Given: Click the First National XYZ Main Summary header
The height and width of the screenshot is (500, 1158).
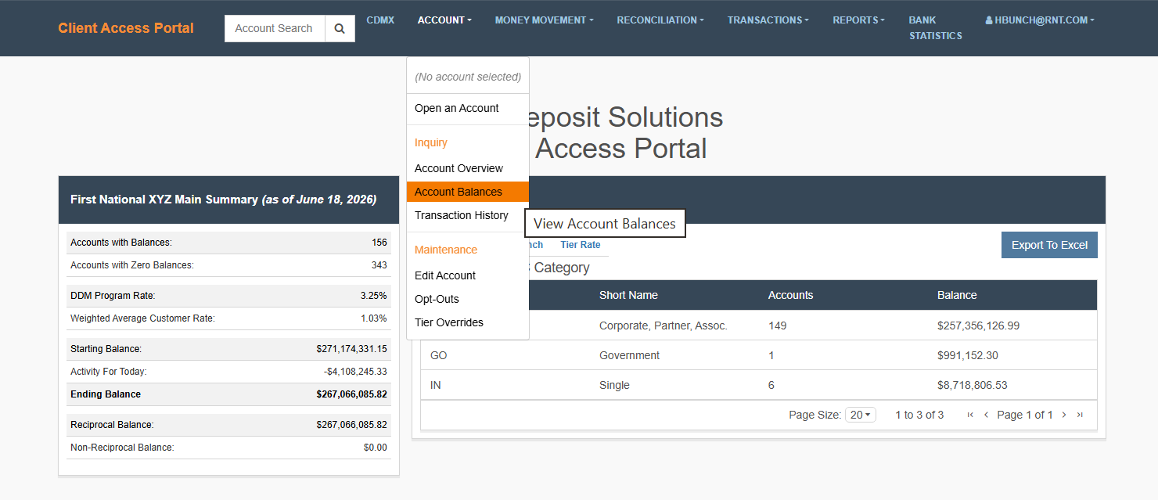Looking at the screenshot, I should point(224,200).
